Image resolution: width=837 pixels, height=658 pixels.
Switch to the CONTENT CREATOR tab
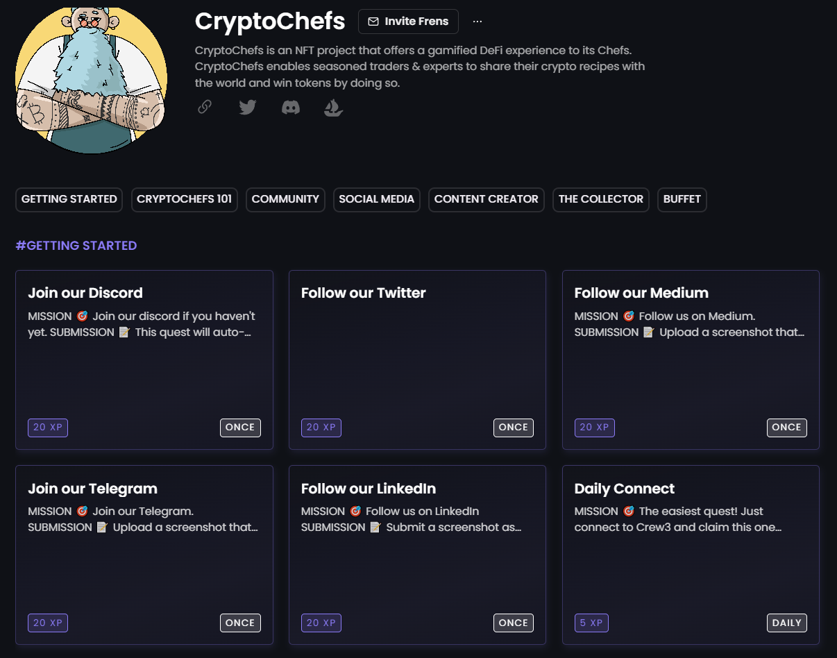click(486, 199)
